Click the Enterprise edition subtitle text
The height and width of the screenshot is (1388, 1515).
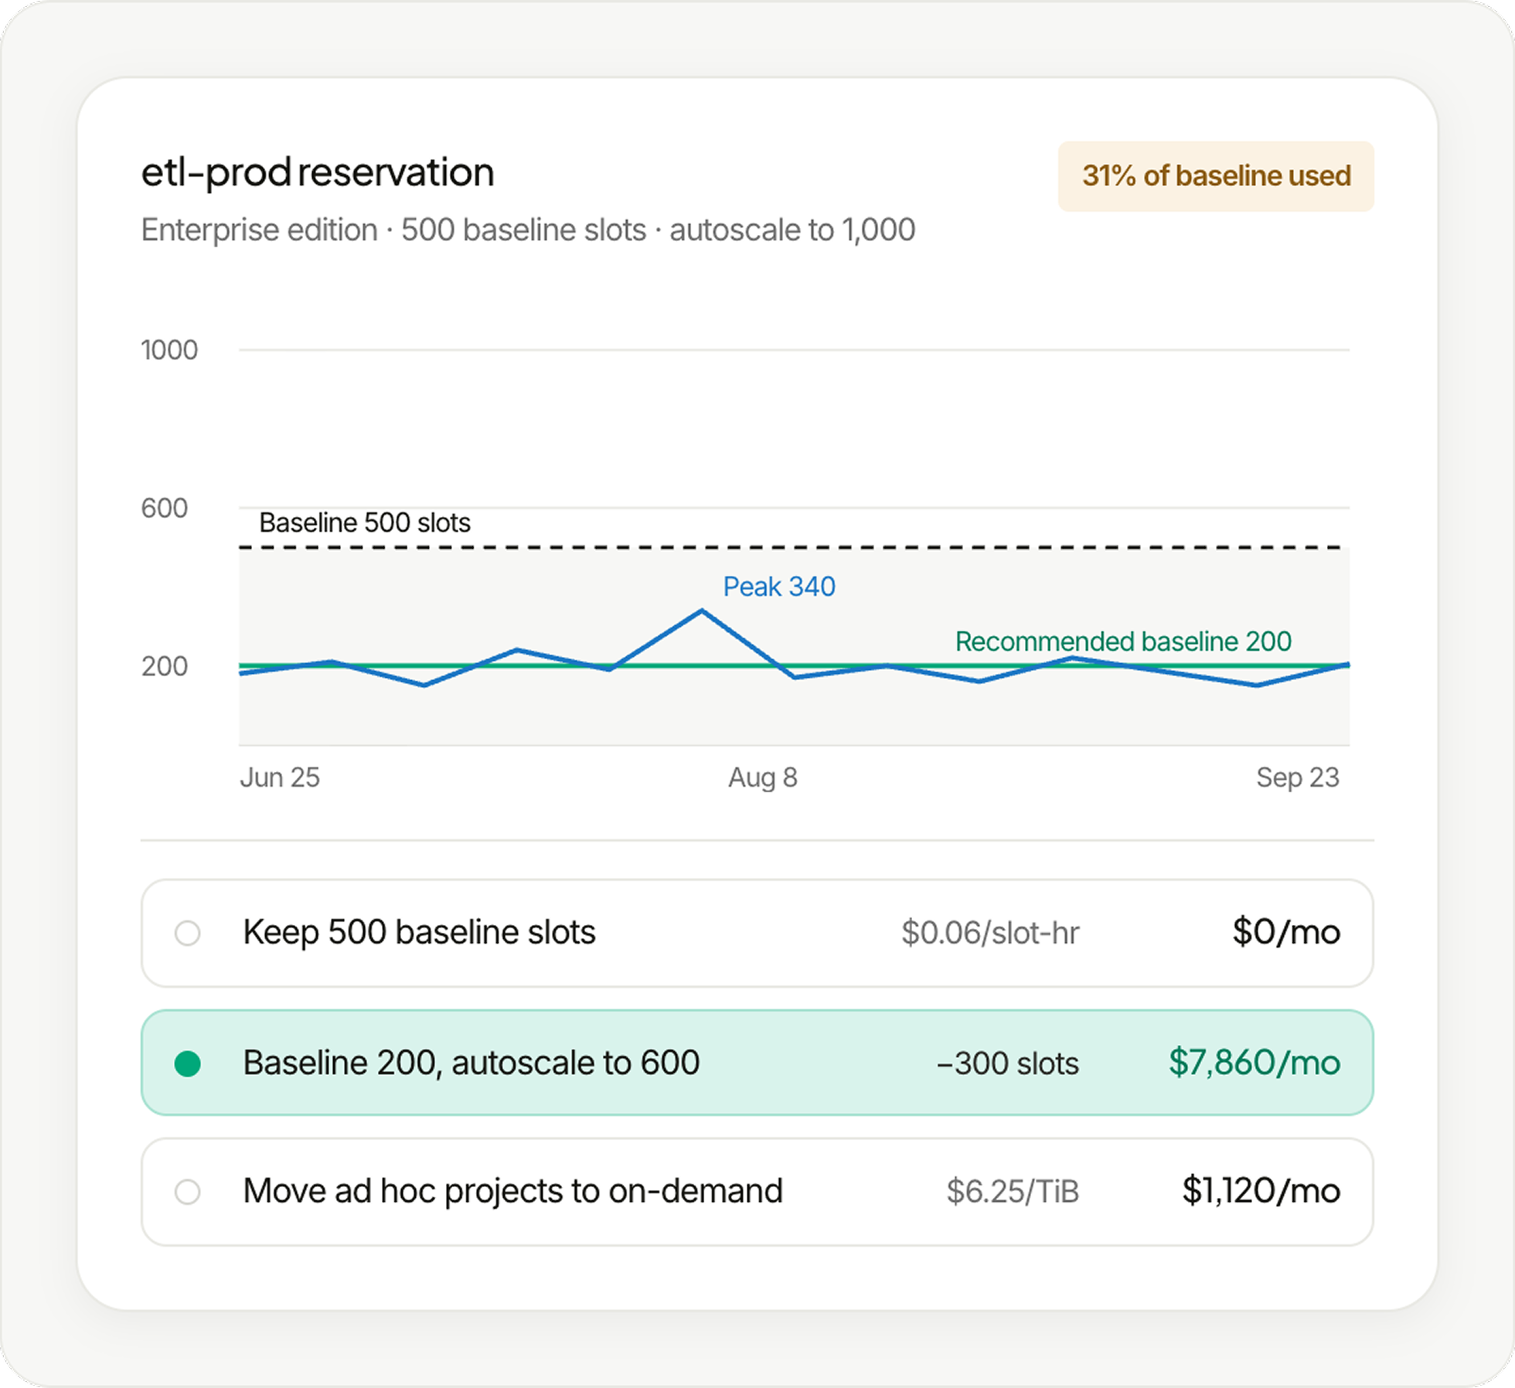point(528,230)
